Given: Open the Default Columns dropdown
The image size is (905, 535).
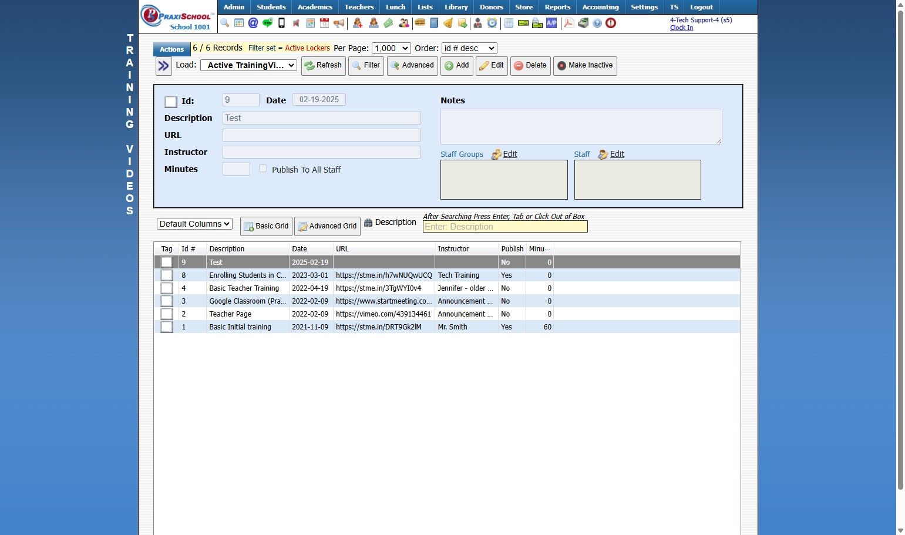Looking at the screenshot, I should tap(194, 224).
